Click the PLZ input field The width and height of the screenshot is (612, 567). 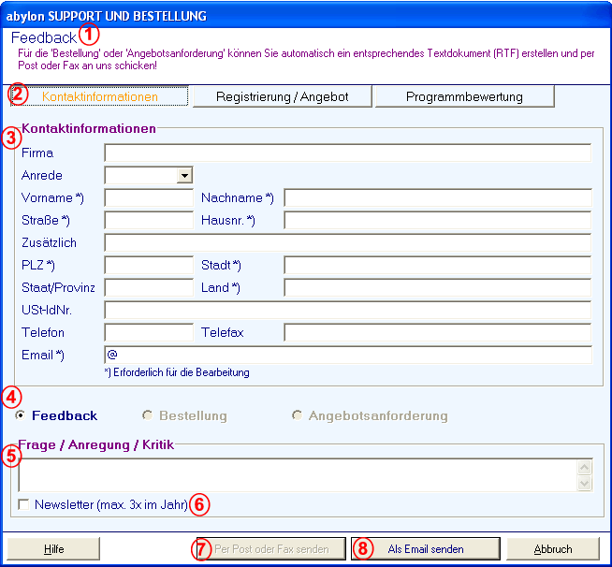click(149, 266)
